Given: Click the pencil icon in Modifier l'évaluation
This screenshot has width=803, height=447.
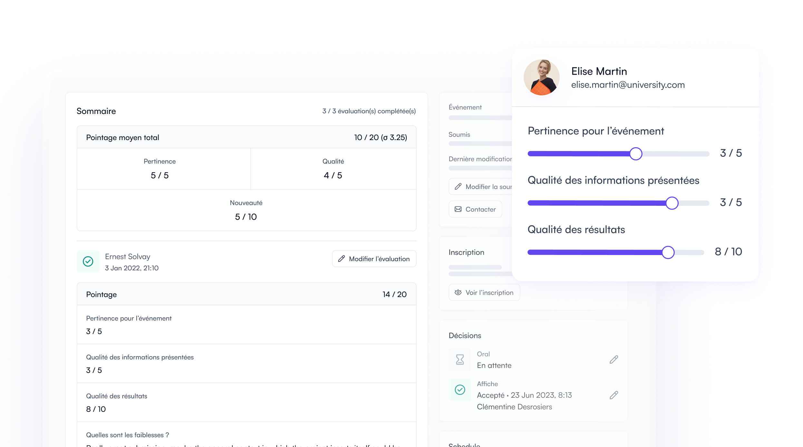Looking at the screenshot, I should [x=342, y=259].
